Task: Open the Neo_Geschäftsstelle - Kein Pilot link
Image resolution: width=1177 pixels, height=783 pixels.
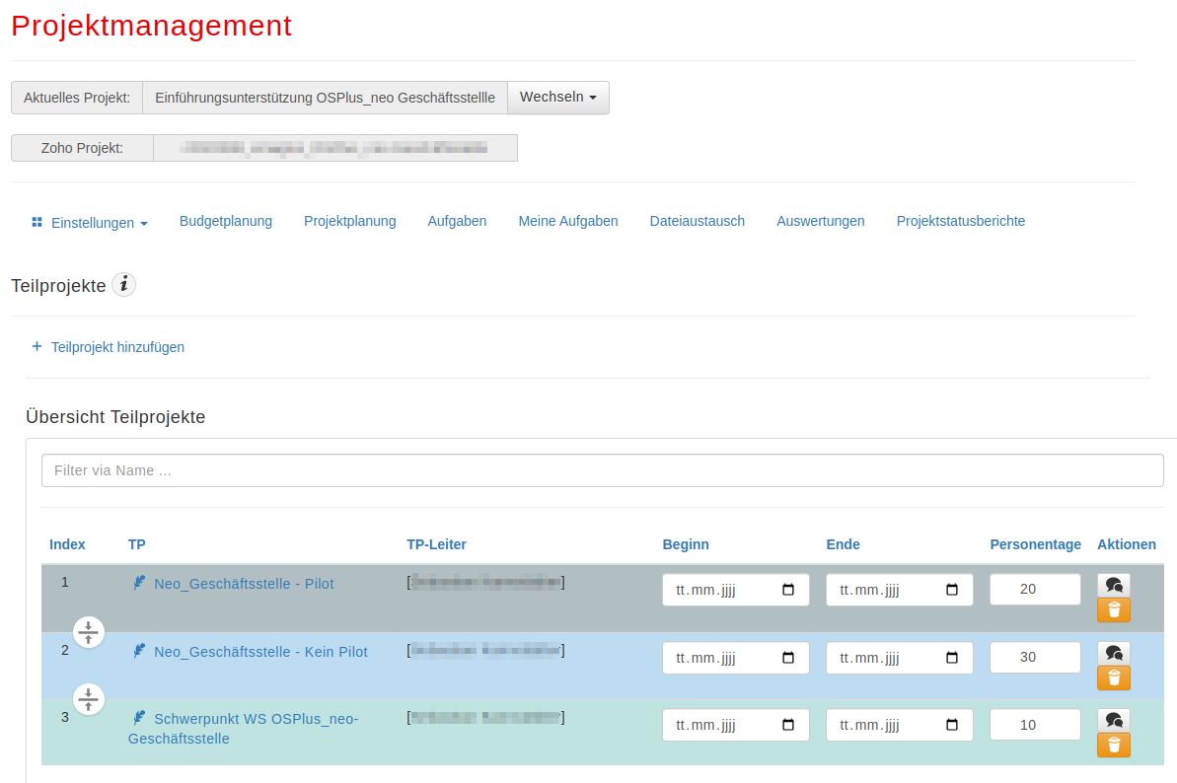Action: [261, 652]
